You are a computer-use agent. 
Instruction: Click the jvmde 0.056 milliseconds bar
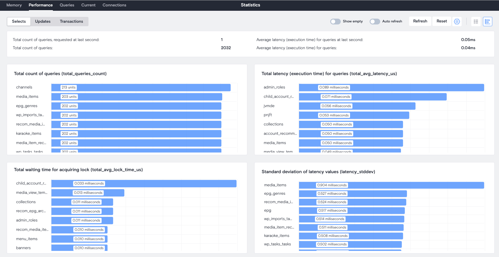point(357,106)
